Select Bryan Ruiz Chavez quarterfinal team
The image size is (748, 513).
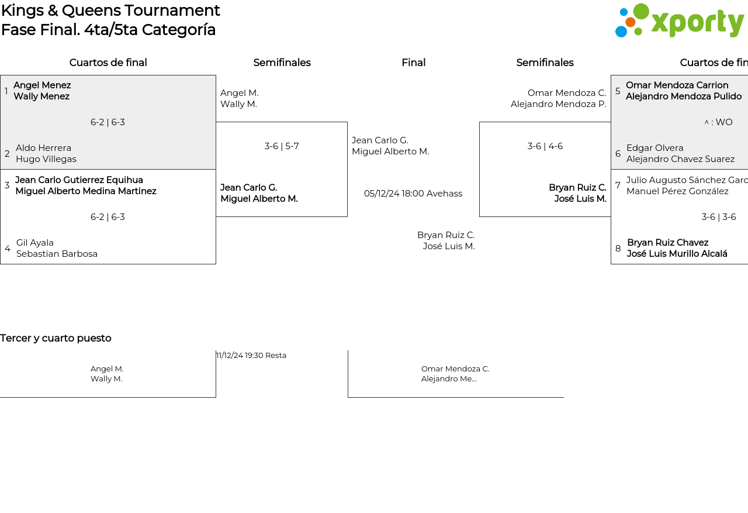(677, 249)
